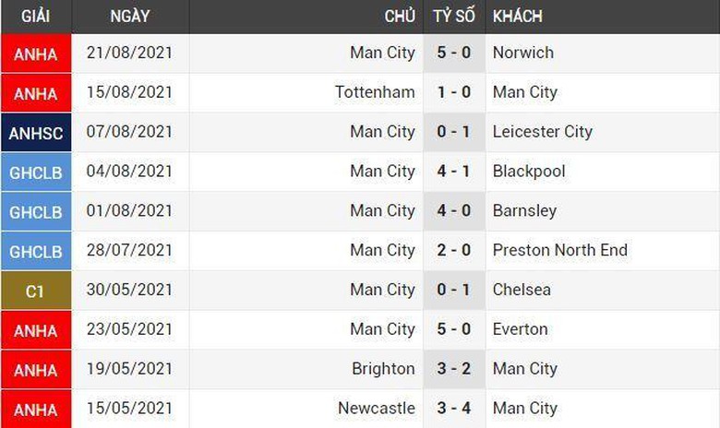Click the Barnsley team name
Image resolution: width=720 pixels, height=428 pixels.
click(524, 210)
